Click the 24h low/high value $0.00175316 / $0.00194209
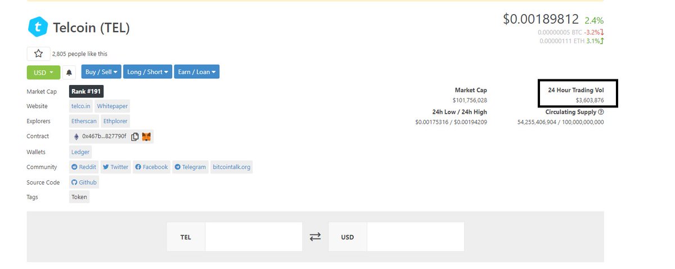This screenshot has height=269, width=675. click(x=451, y=122)
